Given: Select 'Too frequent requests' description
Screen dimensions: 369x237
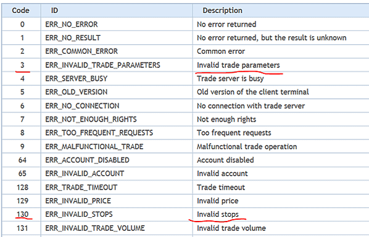Looking at the screenshot, I should point(234,133).
